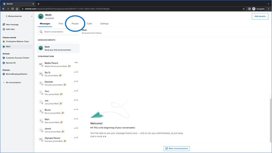Open the browser tab search chevron
This screenshot has height=153, width=272.
pos(268,4)
